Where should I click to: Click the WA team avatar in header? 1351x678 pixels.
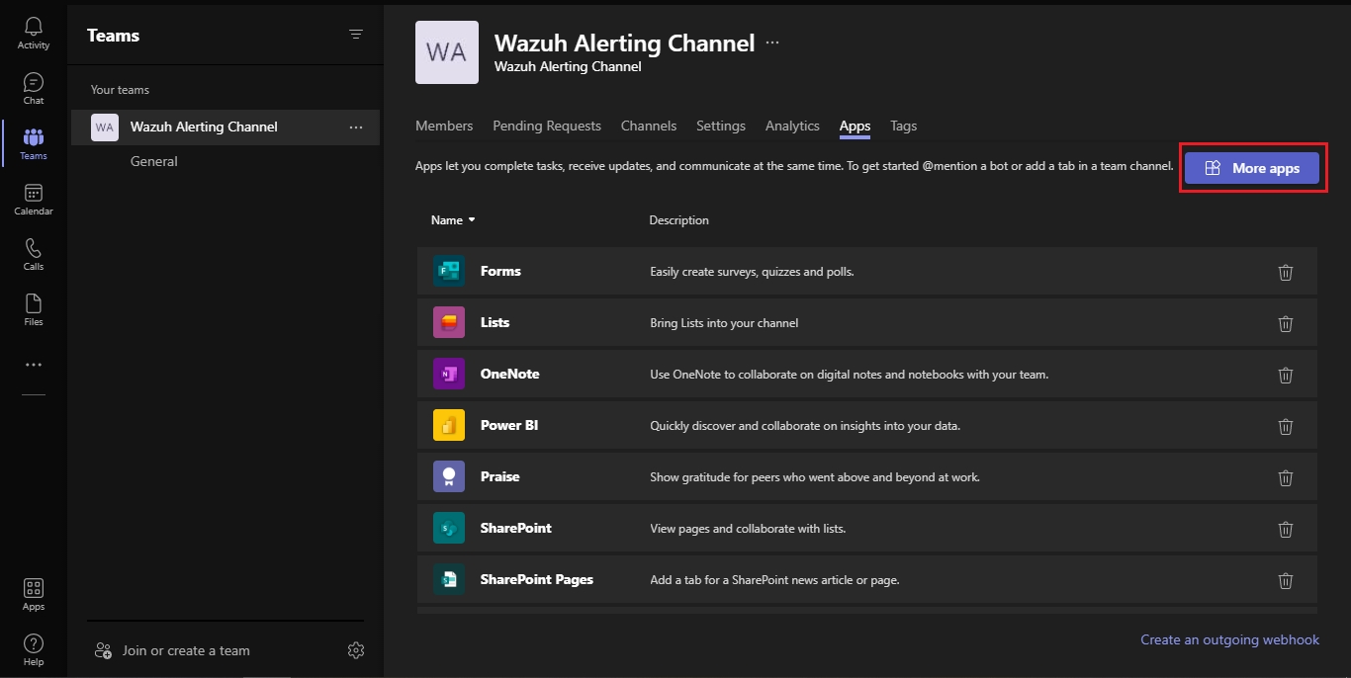pos(447,52)
